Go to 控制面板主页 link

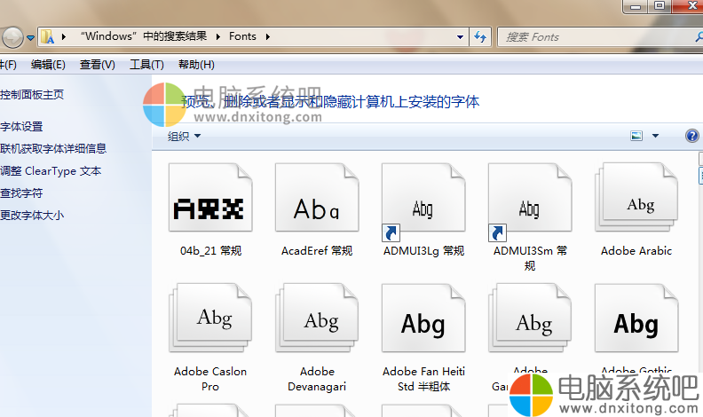tap(32, 95)
